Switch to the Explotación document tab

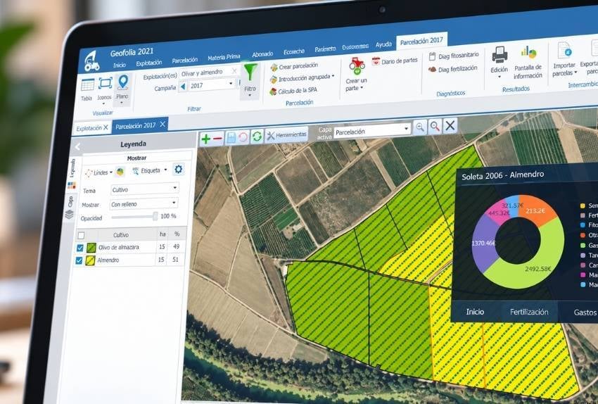(x=89, y=128)
